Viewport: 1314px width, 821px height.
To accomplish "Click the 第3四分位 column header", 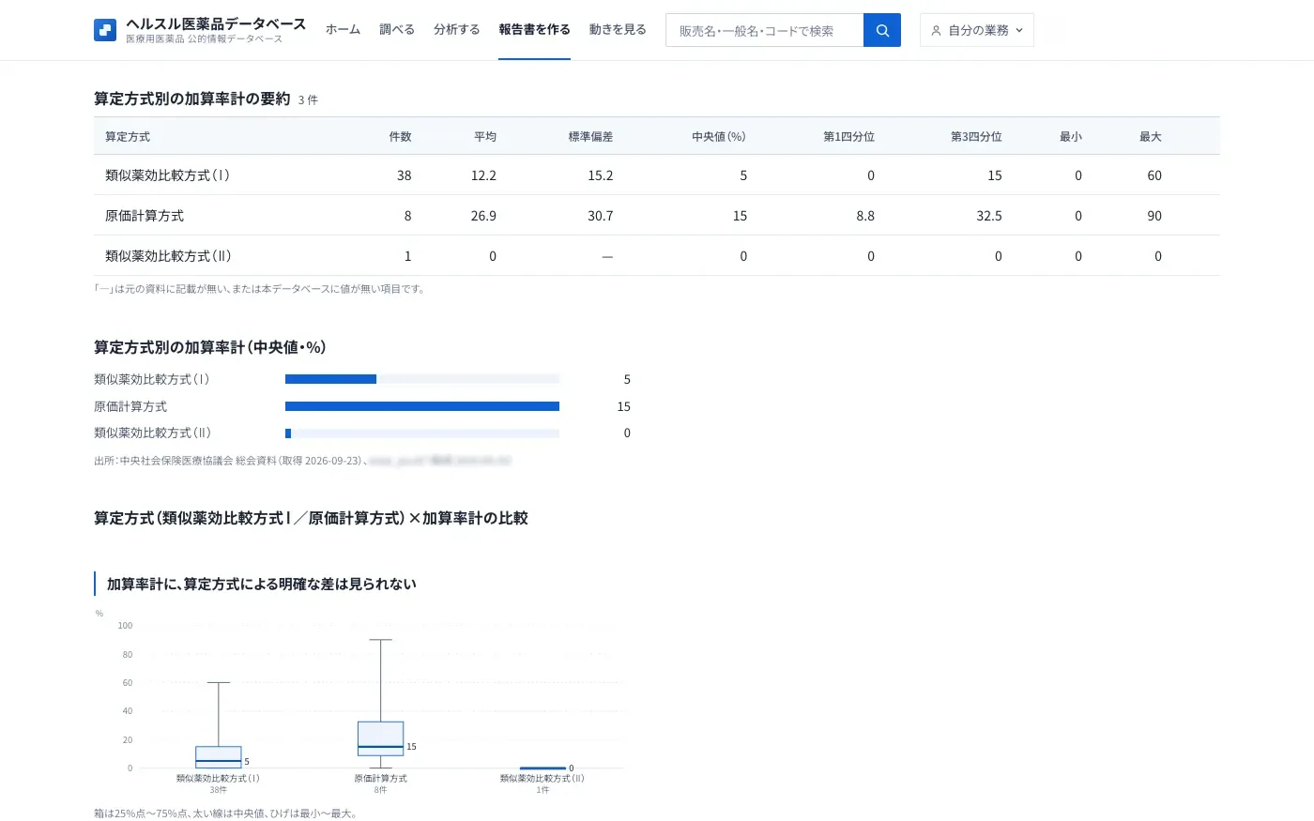I will [976, 137].
